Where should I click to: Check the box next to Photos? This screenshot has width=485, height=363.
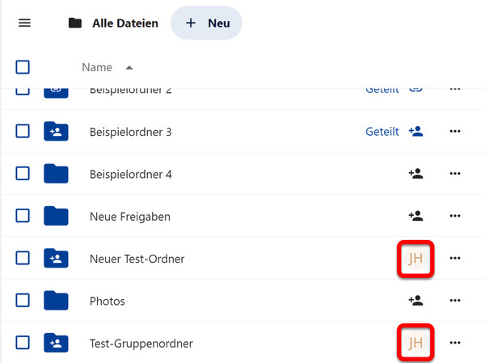click(x=23, y=300)
